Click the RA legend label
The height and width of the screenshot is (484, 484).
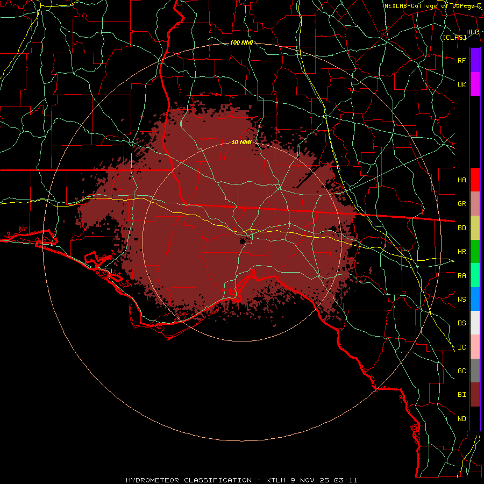(x=461, y=276)
